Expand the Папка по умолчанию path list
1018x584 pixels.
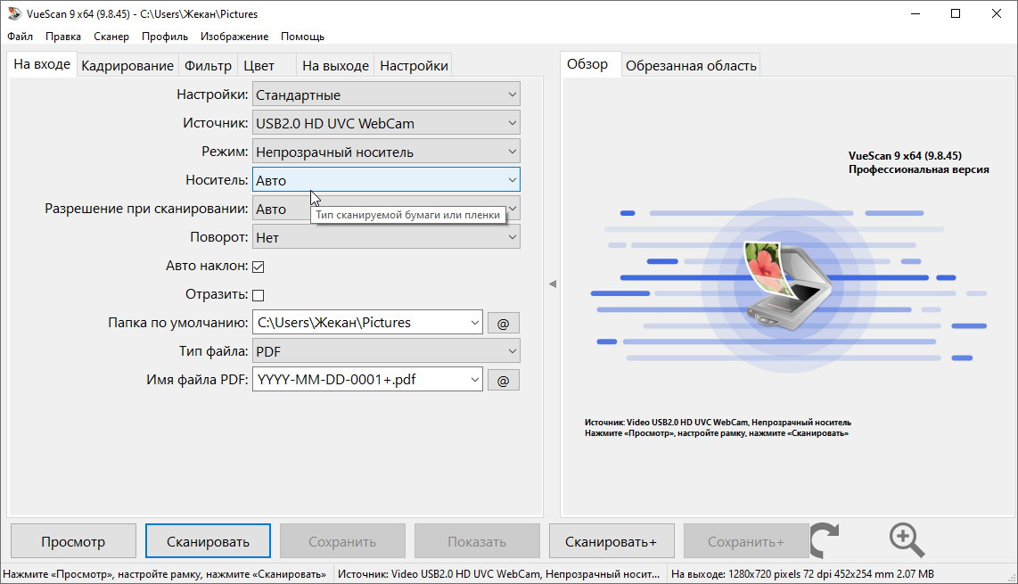pyautogui.click(x=474, y=323)
